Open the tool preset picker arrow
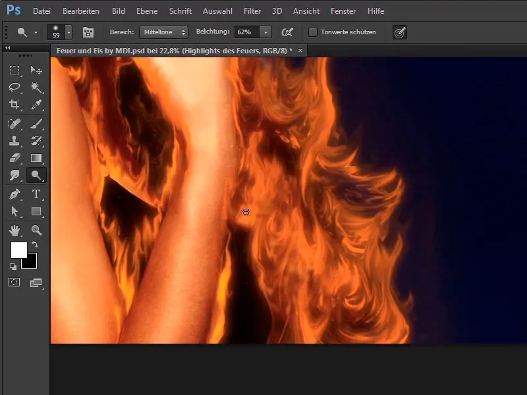527x395 pixels. tap(36, 32)
